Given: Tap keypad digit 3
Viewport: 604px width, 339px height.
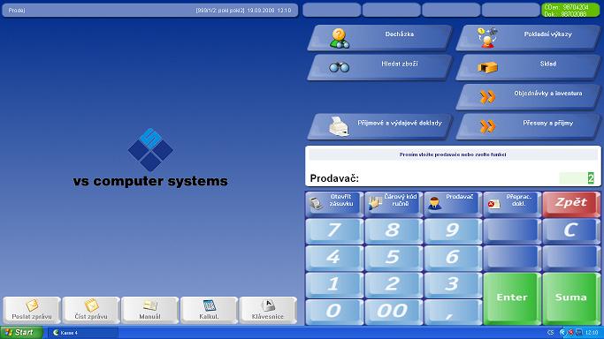Looking at the screenshot, I should (453, 285).
